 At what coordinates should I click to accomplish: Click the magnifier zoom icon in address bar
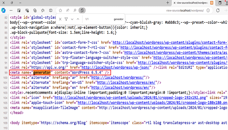(x=75, y=10)
